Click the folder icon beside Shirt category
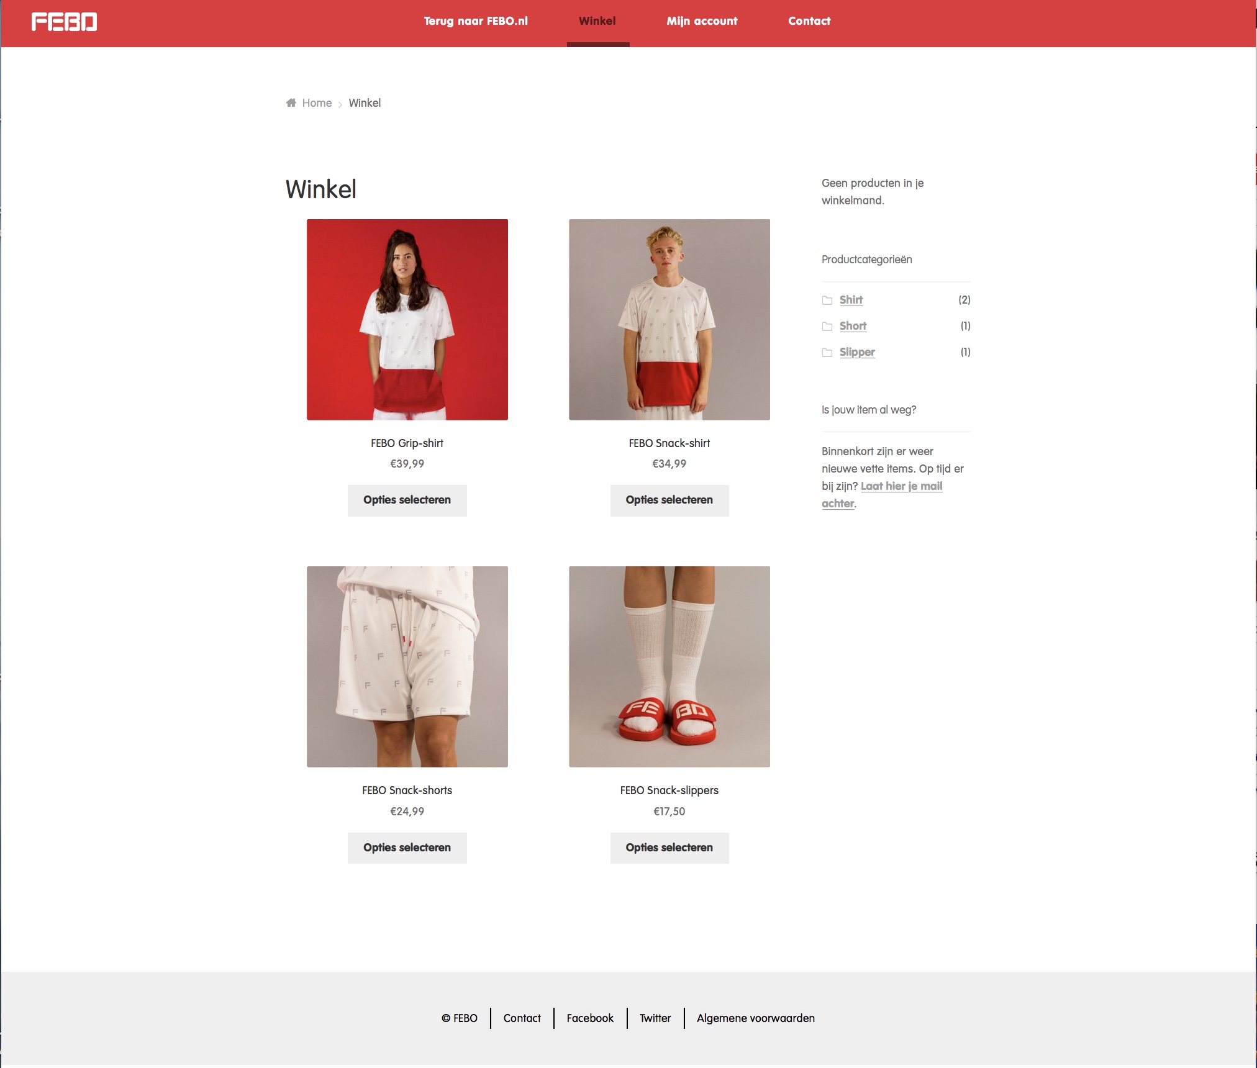Screen dimensions: 1257x1068 tap(827, 300)
